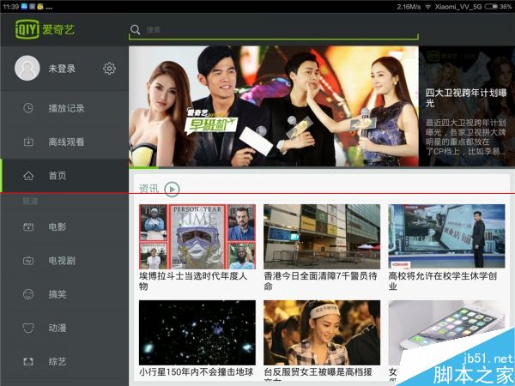This screenshot has width=515, height=386.
Task: Click the search magnifier icon
Action: (135, 29)
